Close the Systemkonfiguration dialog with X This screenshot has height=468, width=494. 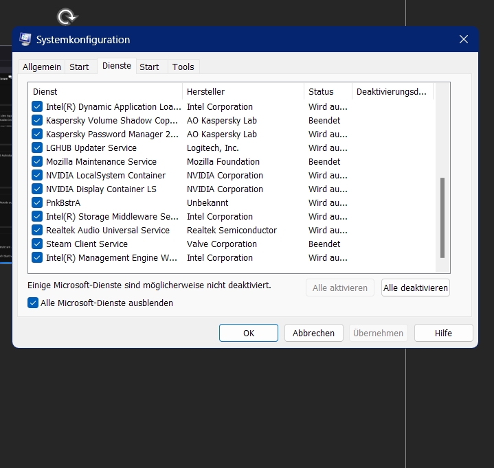pos(464,39)
